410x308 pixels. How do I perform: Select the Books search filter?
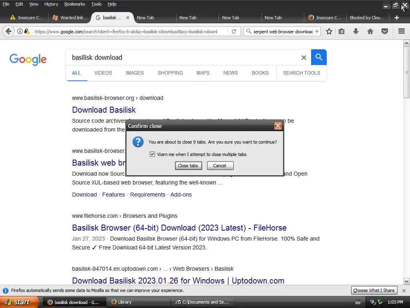pos(260,73)
